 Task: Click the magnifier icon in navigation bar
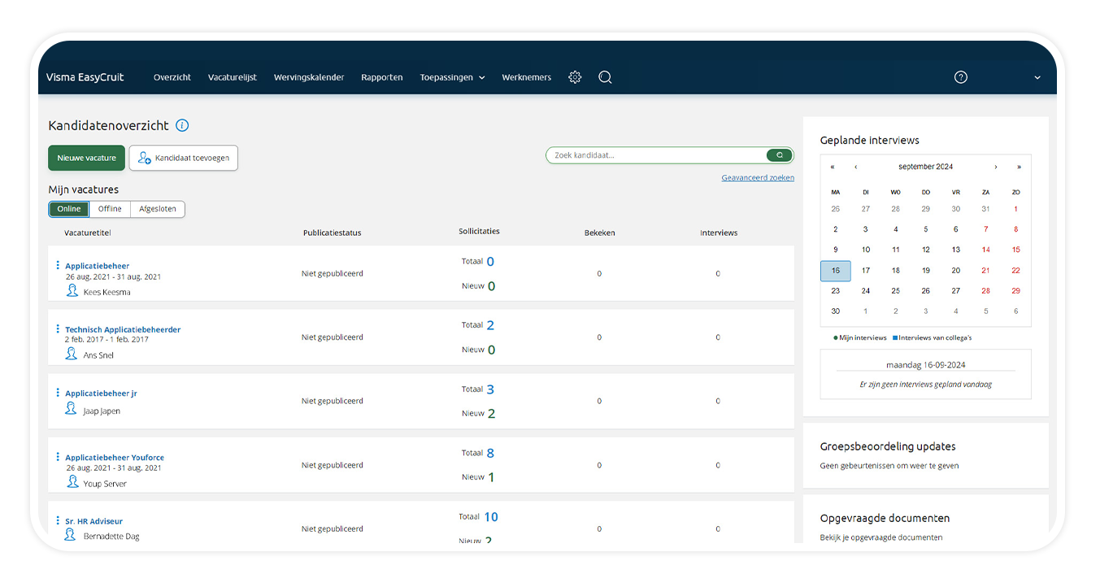click(605, 77)
